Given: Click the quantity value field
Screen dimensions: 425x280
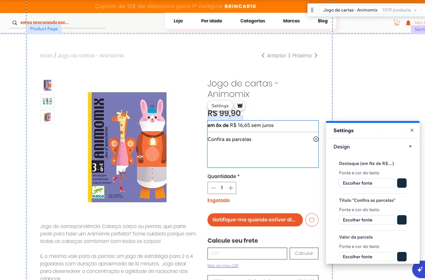Looking at the screenshot, I should tap(222, 188).
